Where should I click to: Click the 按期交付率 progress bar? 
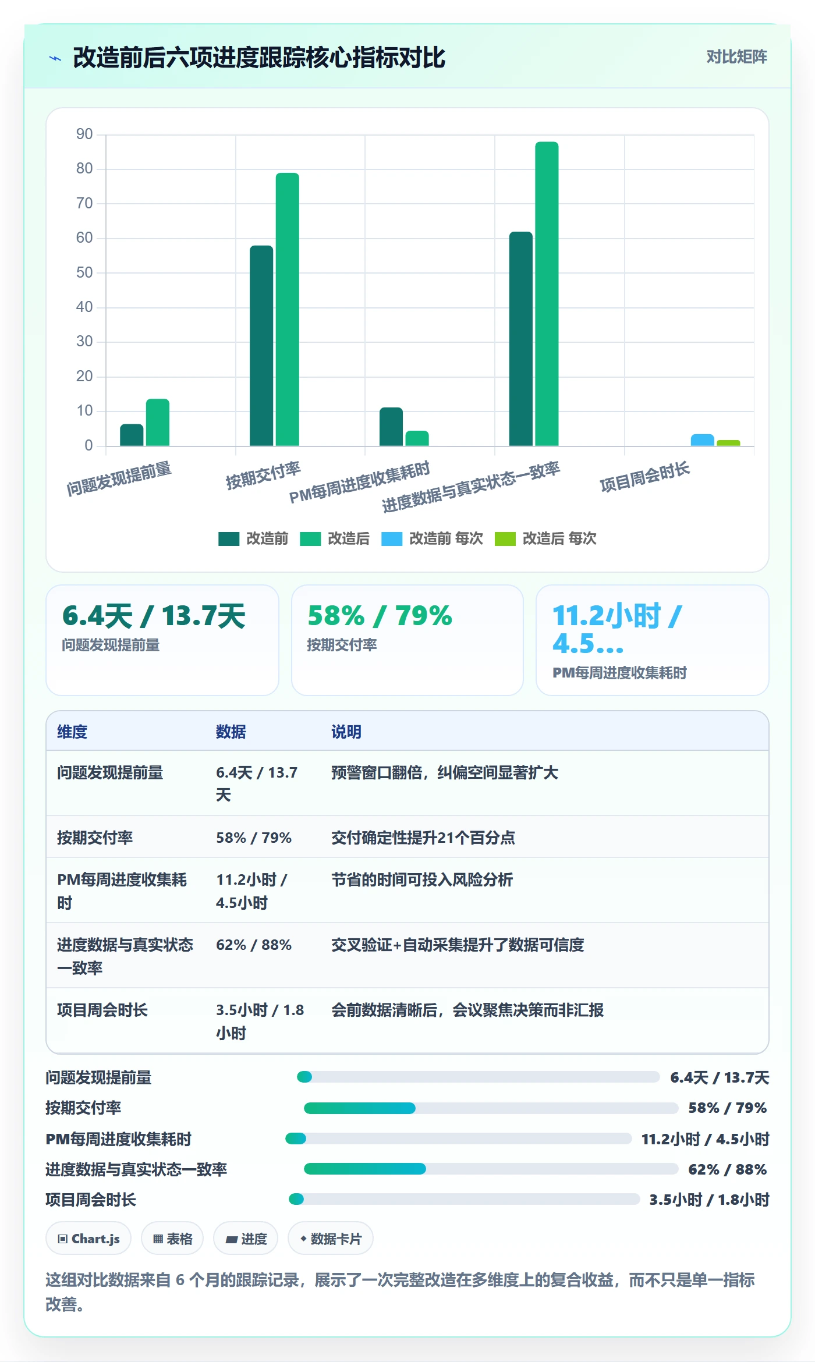[491, 1108]
